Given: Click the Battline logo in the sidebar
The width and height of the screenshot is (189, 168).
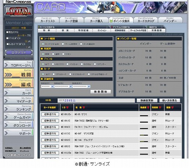Looking at the screenshot, I should tap(19, 11).
